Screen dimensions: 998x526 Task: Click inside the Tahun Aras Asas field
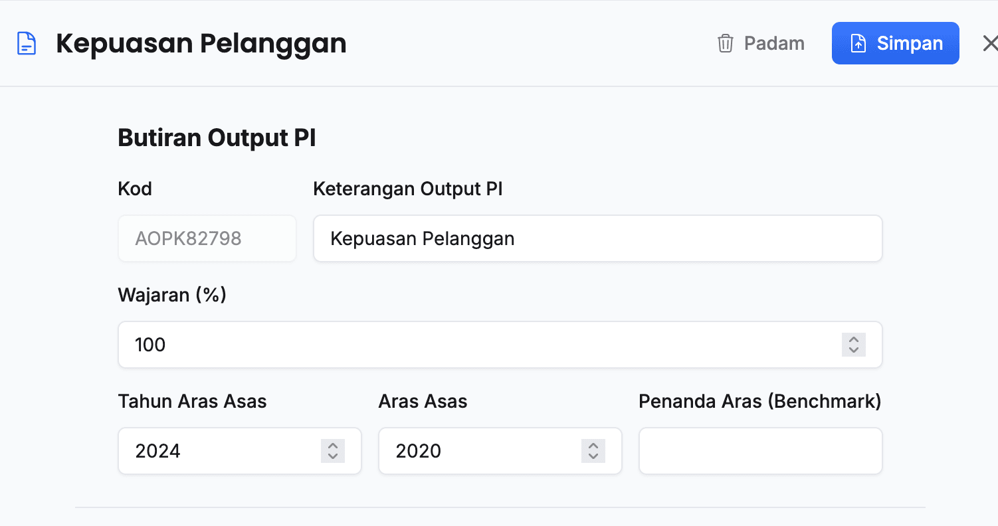click(213, 451)
